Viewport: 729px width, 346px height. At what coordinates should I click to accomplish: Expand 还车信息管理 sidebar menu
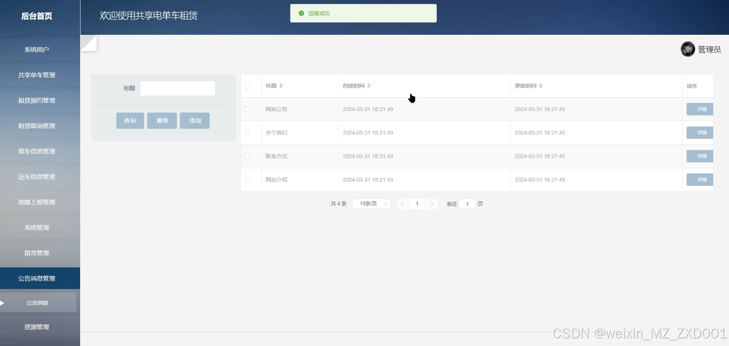(x=37, y=177)
